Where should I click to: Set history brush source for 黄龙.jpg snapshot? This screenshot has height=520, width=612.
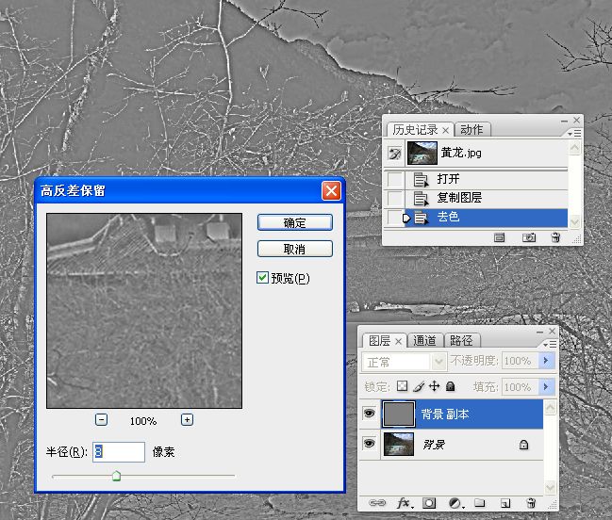point(395,154)
